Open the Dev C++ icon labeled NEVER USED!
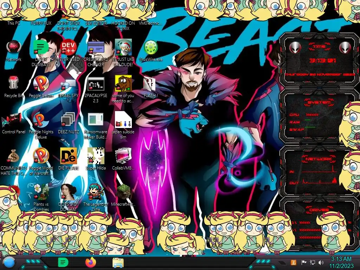The height and width of the screenshot is (270, 360). (x=69, y=47)
